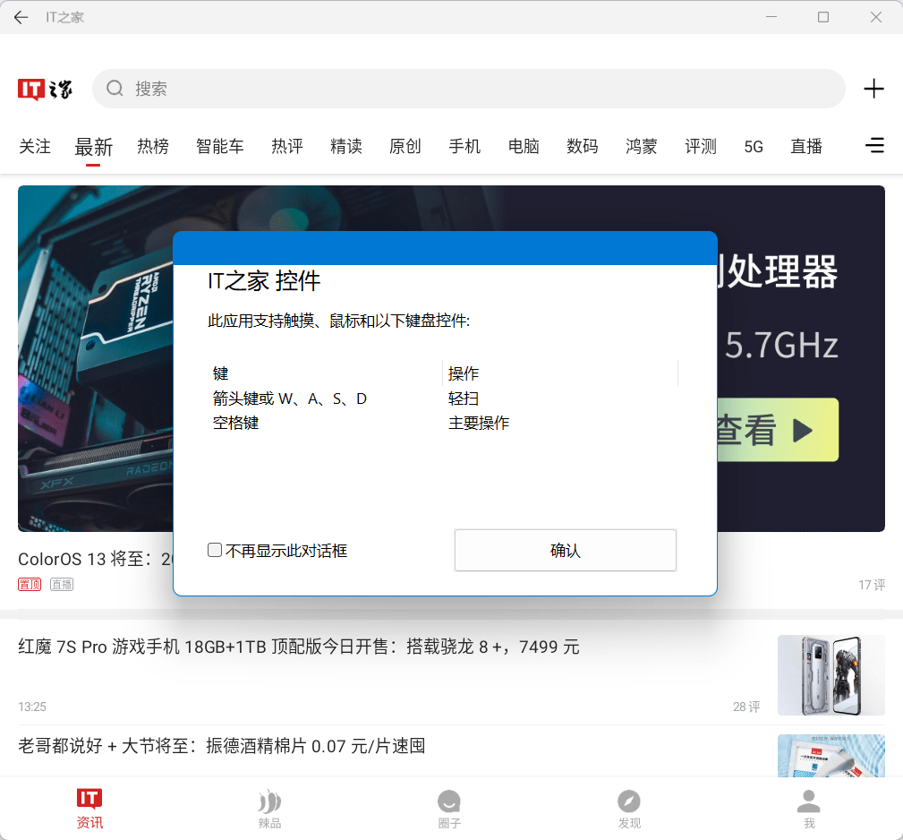Click the 空格键 row in controls table
Image resolution: width=903 pixels, height=840 pixels.
[x=445, y=423]
